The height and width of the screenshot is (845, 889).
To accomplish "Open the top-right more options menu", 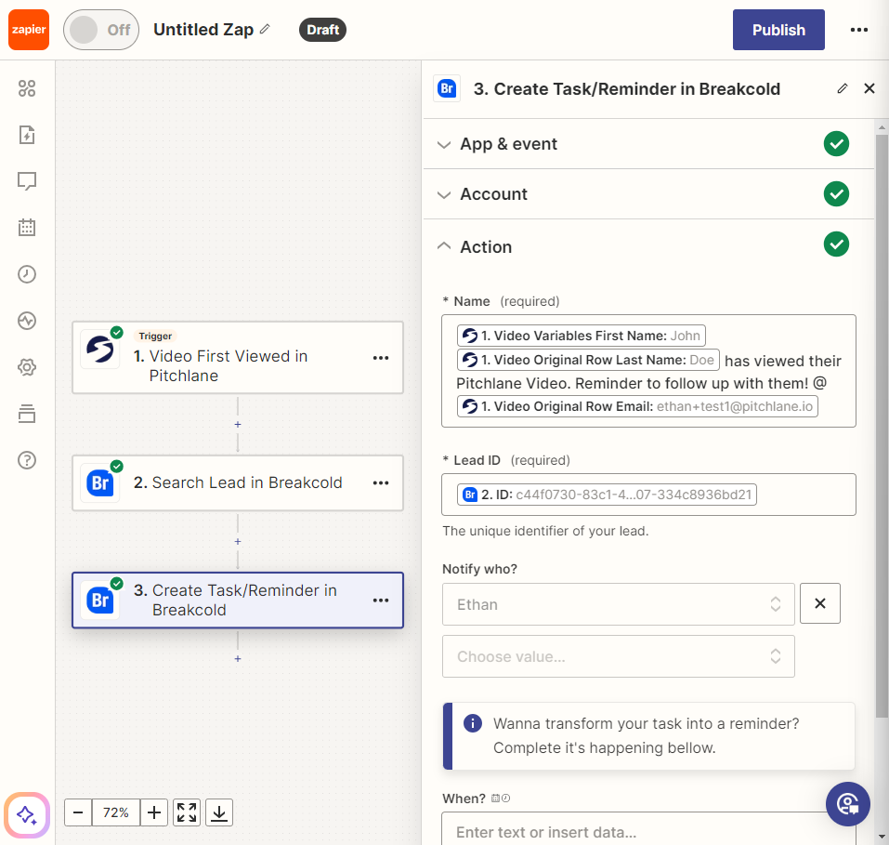I will pos(859,30).
